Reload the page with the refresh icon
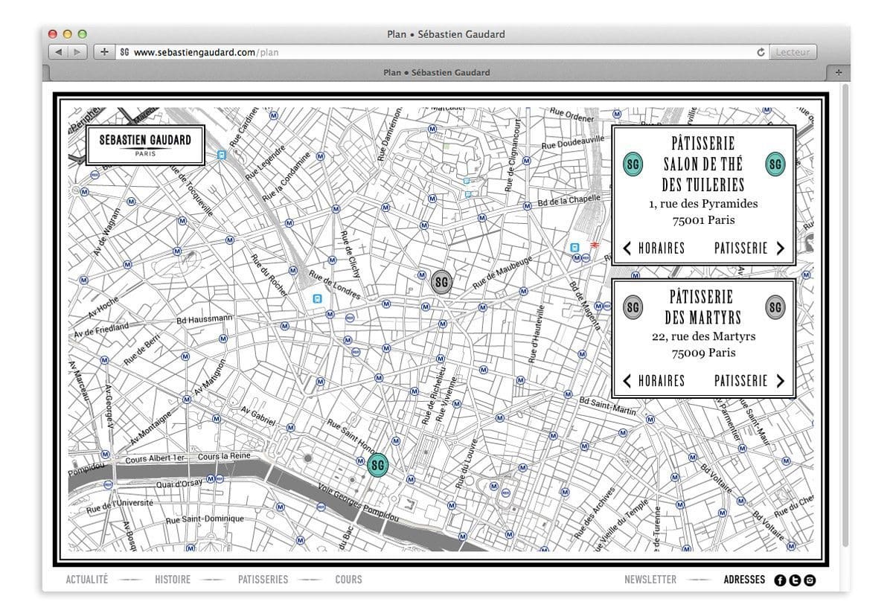 (x=759, y=52)
